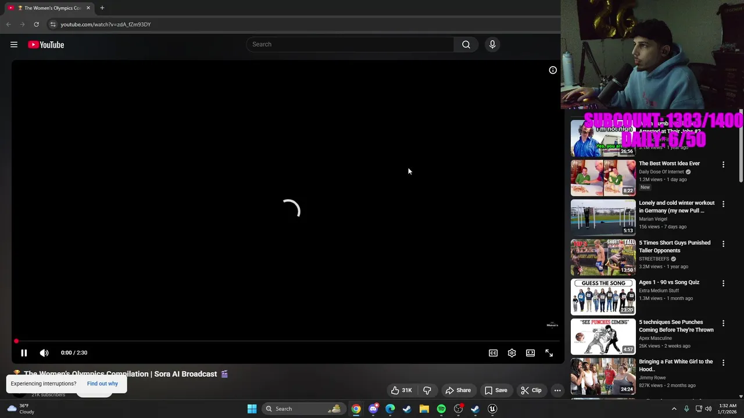Switch to theater mode

530,353
